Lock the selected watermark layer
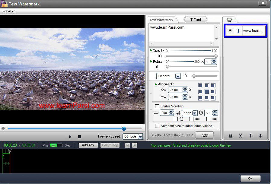The width and height of the screenshot is (271, 184). (x=230, y=136)
